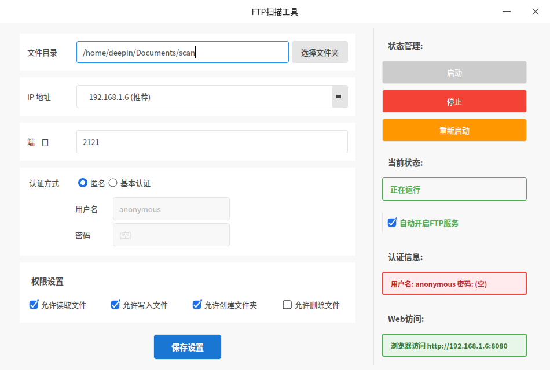
Task: Close the FTP scan tool window
Action: (x=536, y=12)
